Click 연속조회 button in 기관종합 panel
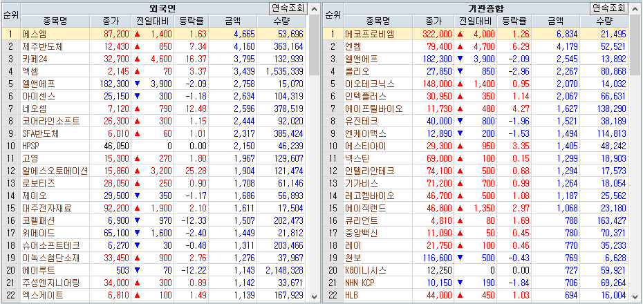 pos(609,8)
